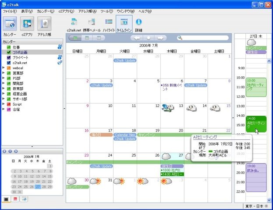The height and width of the screenshot is (210, 273).
Task: Mini calendar previous month button
Action: [x=4, y=151]
